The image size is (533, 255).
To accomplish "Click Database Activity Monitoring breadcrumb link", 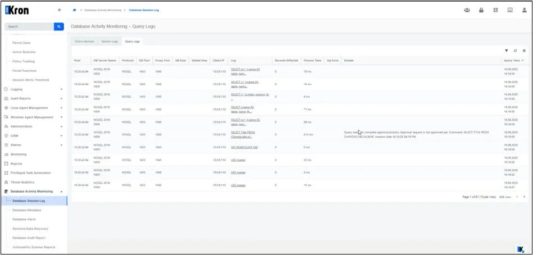I will 103,10.
